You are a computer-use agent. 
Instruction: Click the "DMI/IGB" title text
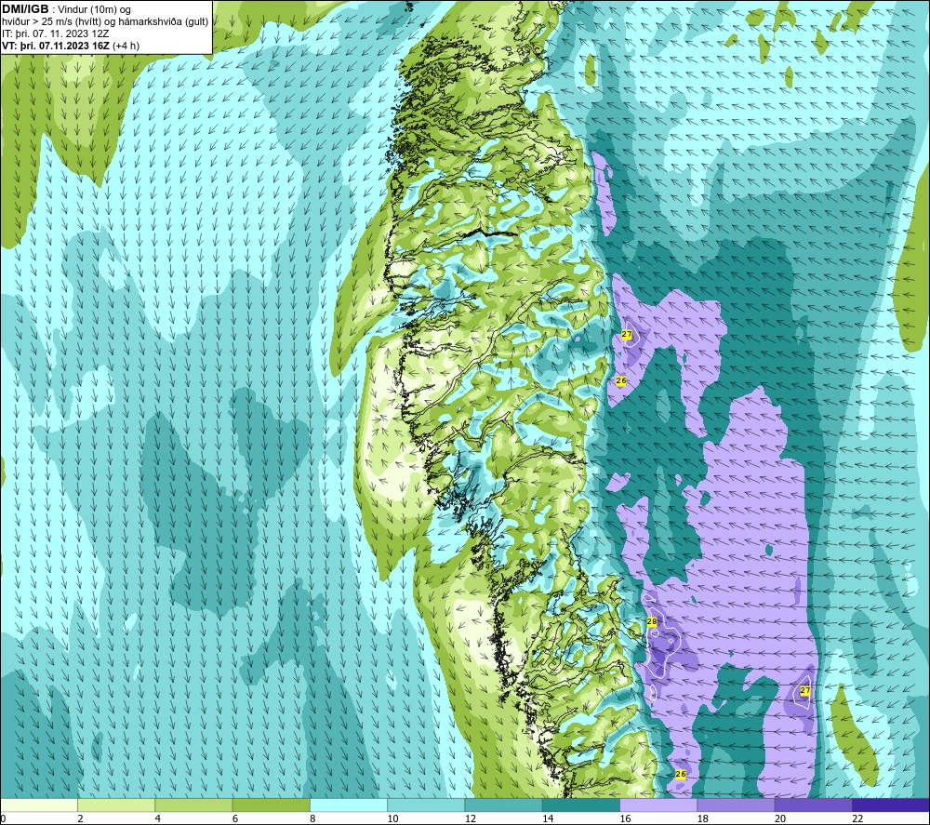point(25,9)
